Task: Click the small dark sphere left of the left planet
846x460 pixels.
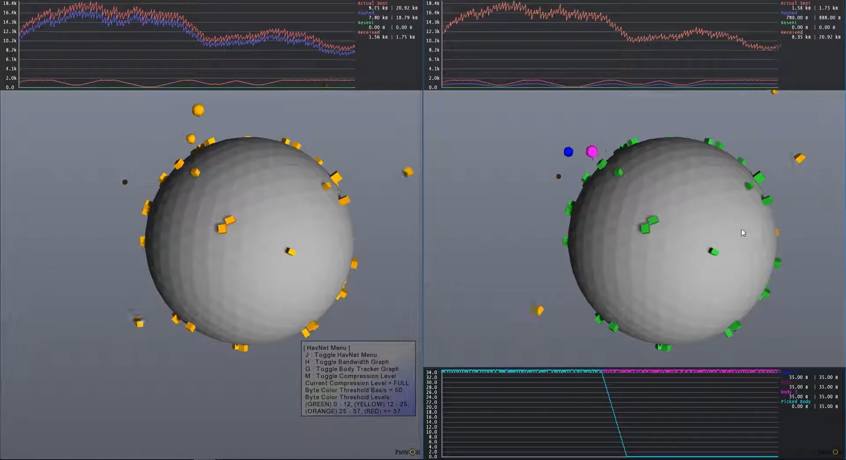Action: click(x=125, y=182)
